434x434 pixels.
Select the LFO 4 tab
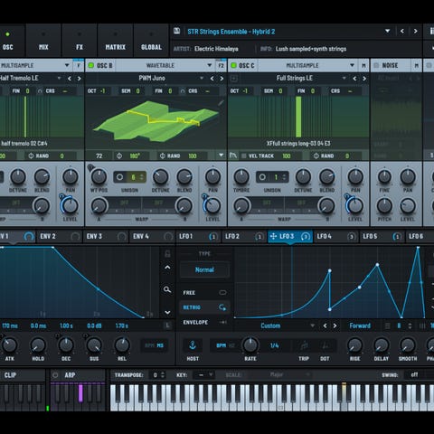click(x=336, y=237)
